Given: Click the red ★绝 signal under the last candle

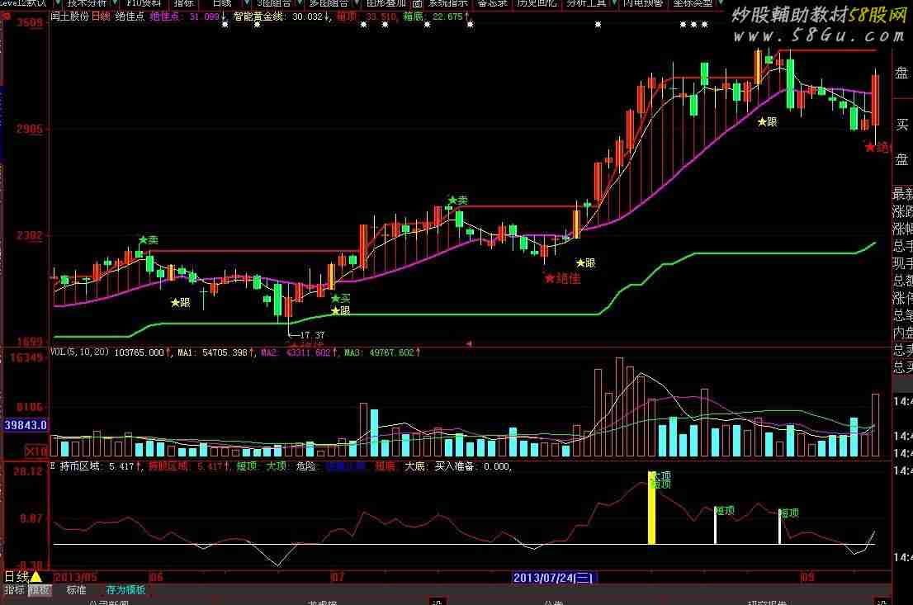Looking at the screenshot, I should [878, 147].
